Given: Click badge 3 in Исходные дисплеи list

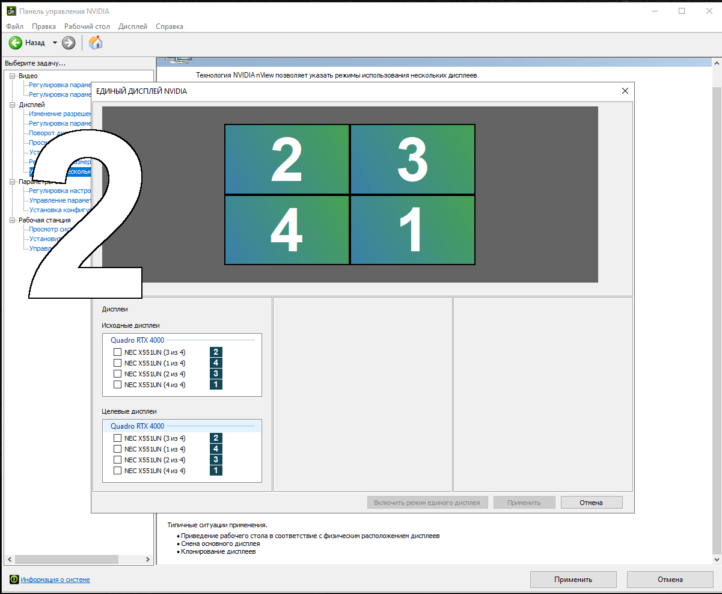Looking at the screenshot, I should click(216, 374).
